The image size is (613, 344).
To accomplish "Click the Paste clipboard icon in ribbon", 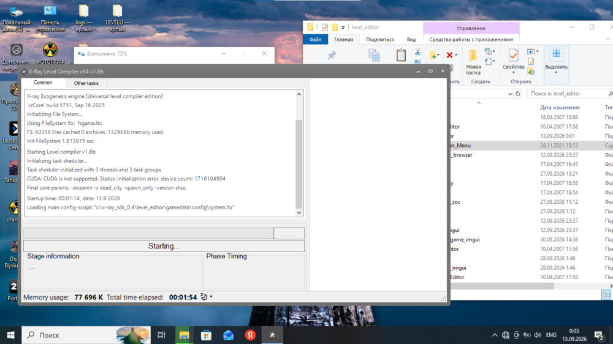I will pyautogui.click(x=401, y=55).
